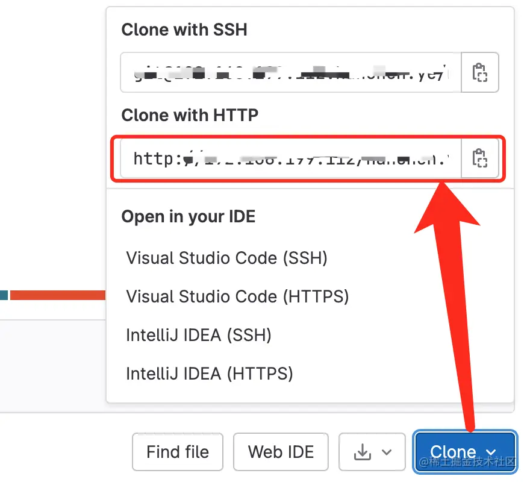530x482 pixels.
Task: Open in Visual Studio Code (HTTPS)
Action: (x=237, y=296)
